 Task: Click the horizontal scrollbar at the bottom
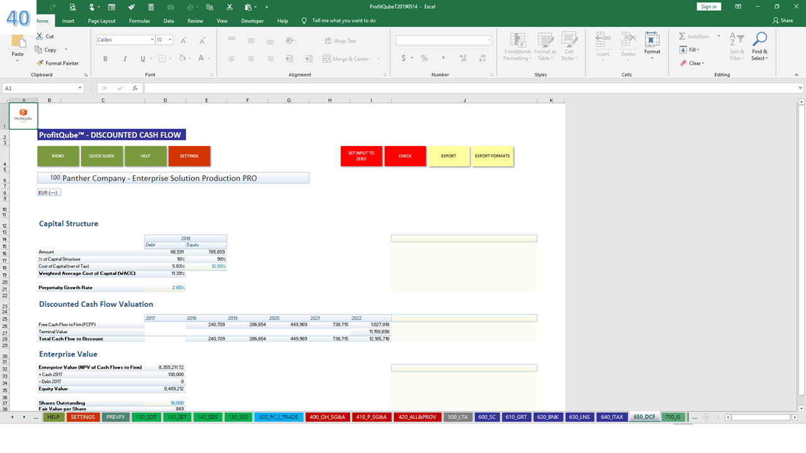(x=761, y=417)
